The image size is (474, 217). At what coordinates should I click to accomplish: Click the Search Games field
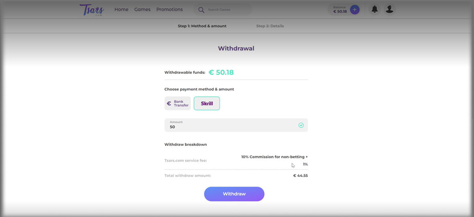pos(223,10)
